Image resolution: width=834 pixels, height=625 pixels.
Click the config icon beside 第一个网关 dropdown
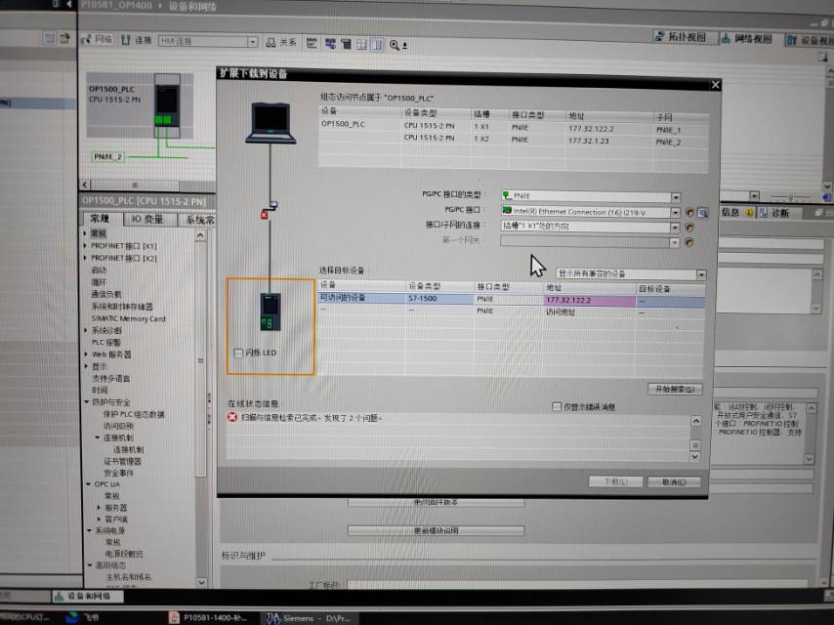(689, 242)
